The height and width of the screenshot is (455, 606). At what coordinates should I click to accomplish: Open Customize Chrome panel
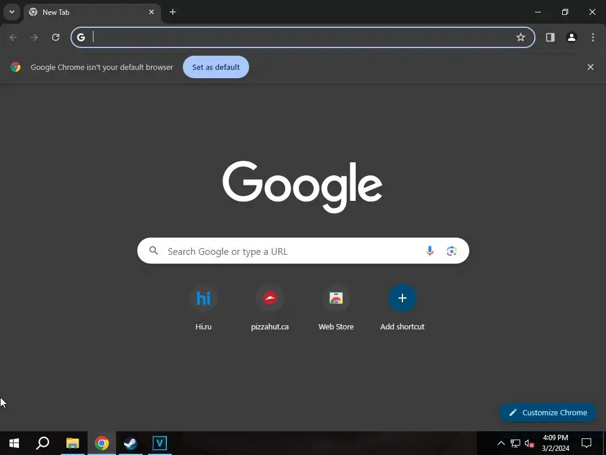tap(547, 412)
